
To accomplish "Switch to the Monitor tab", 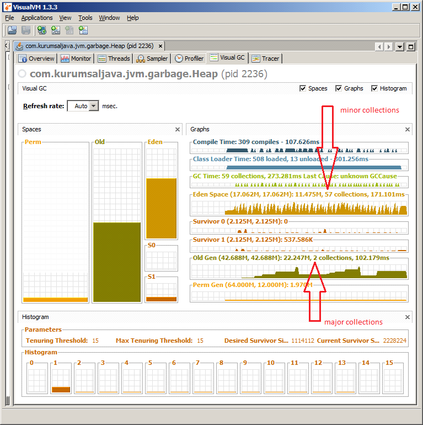I will point(76,59).
